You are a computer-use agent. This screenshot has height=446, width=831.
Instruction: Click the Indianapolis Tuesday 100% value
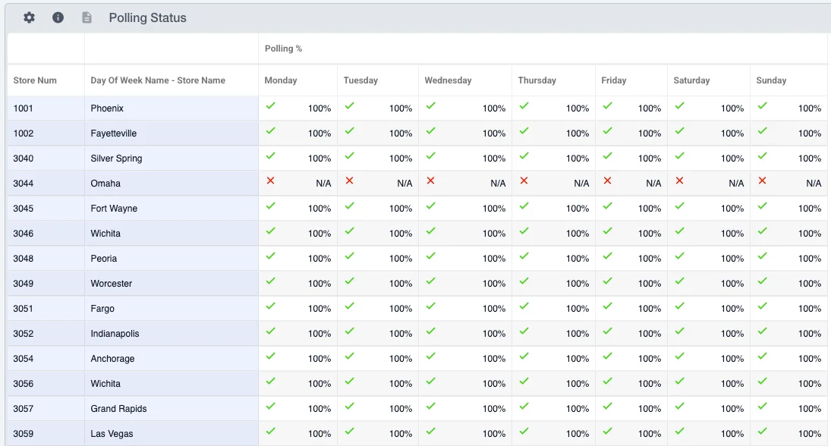[x=401, y=334]
